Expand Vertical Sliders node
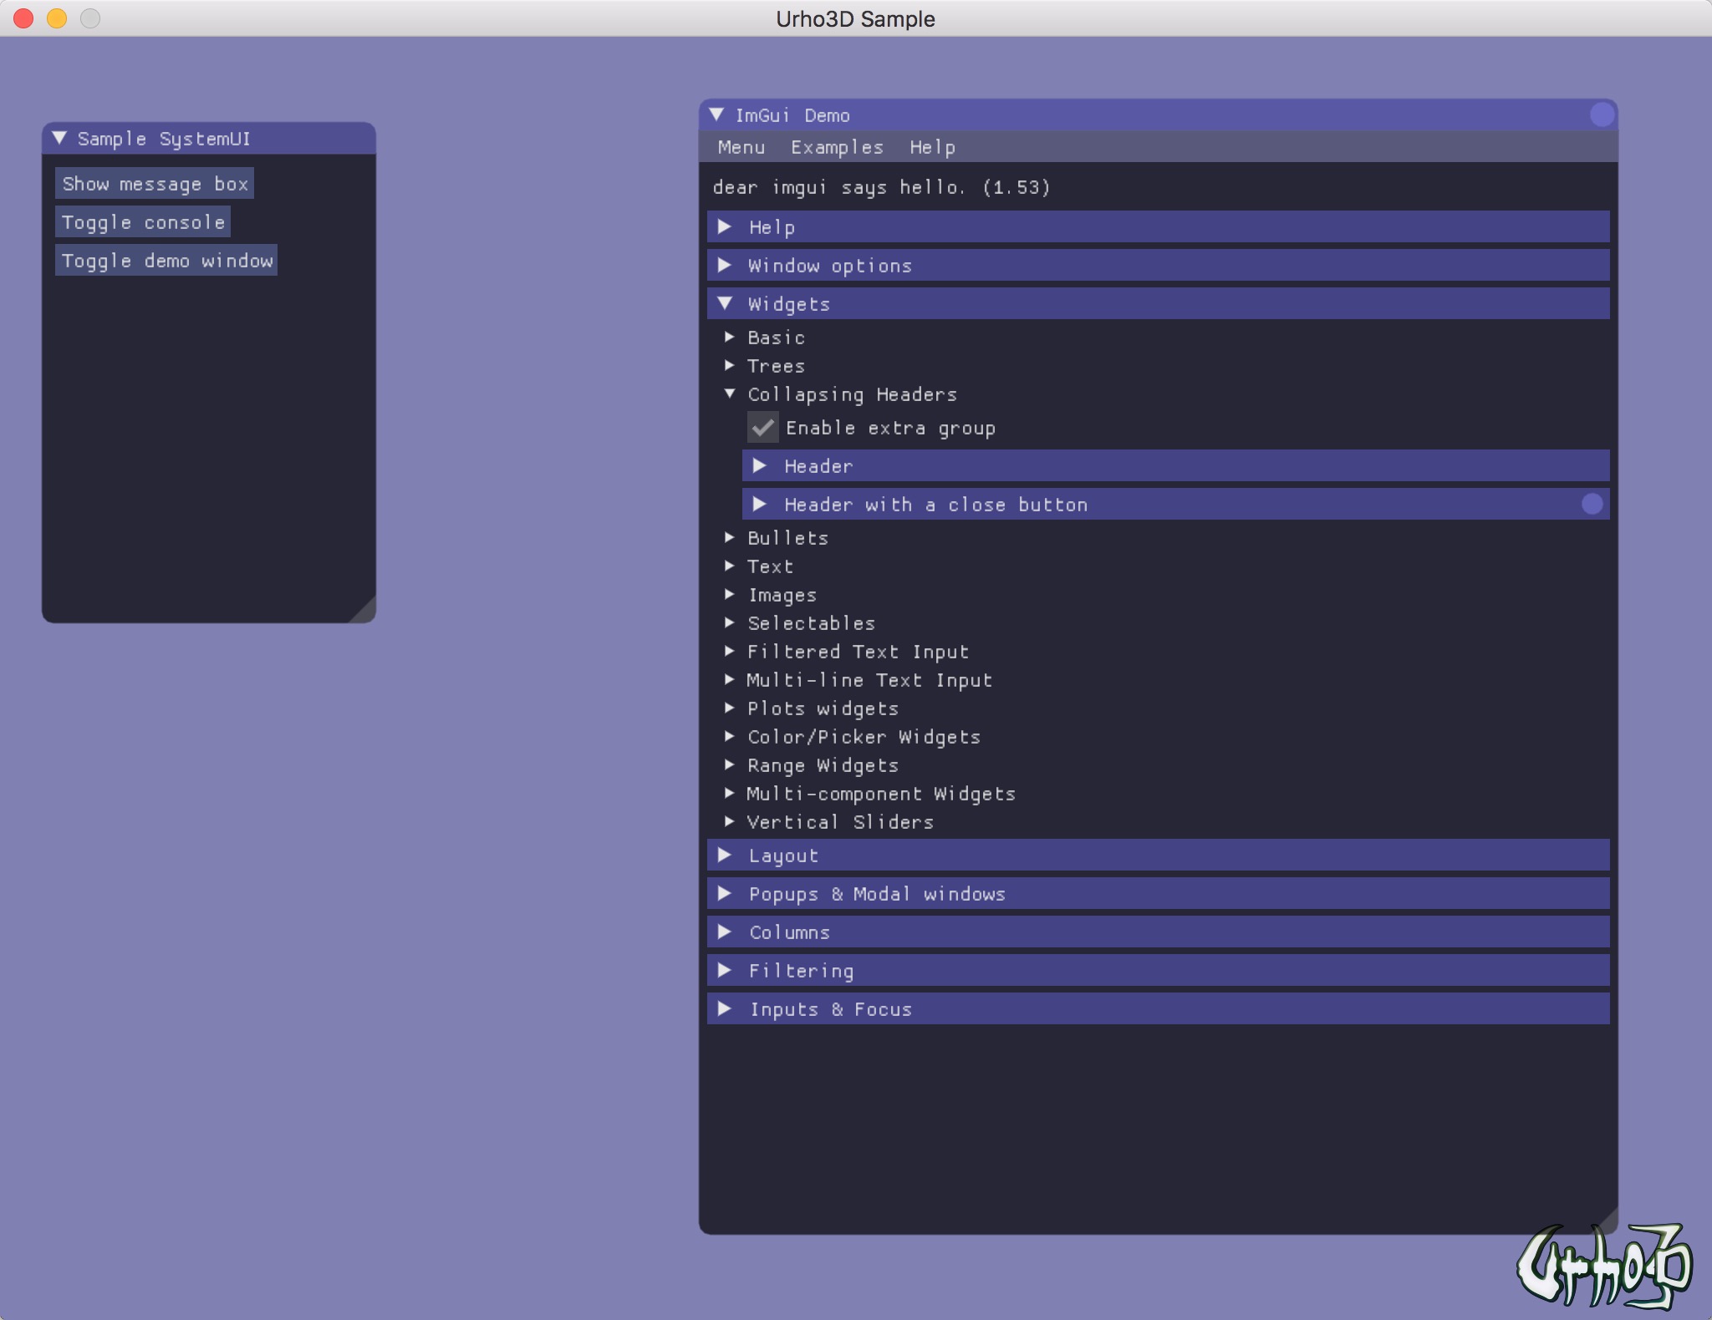 (730, 822)
